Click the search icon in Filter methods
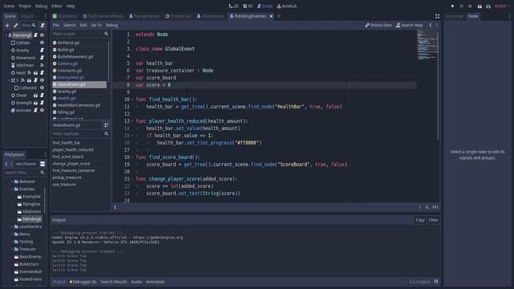The width and height of the screenshot is (514, 289). point(106,134)
